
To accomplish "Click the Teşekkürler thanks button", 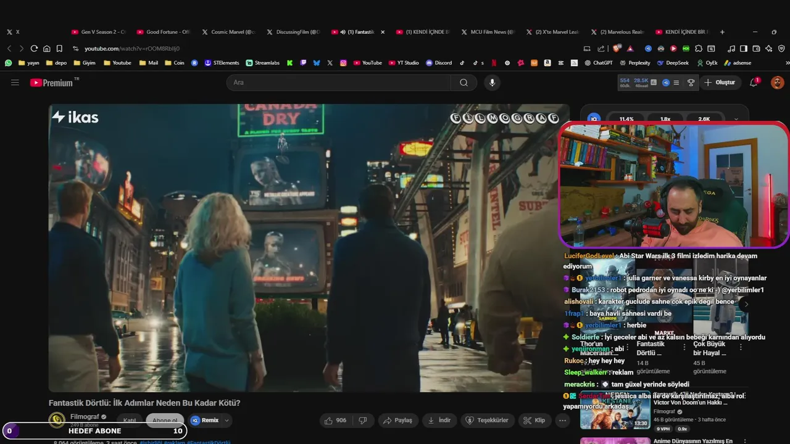I will pyautogui.click(x=487, y=420).
